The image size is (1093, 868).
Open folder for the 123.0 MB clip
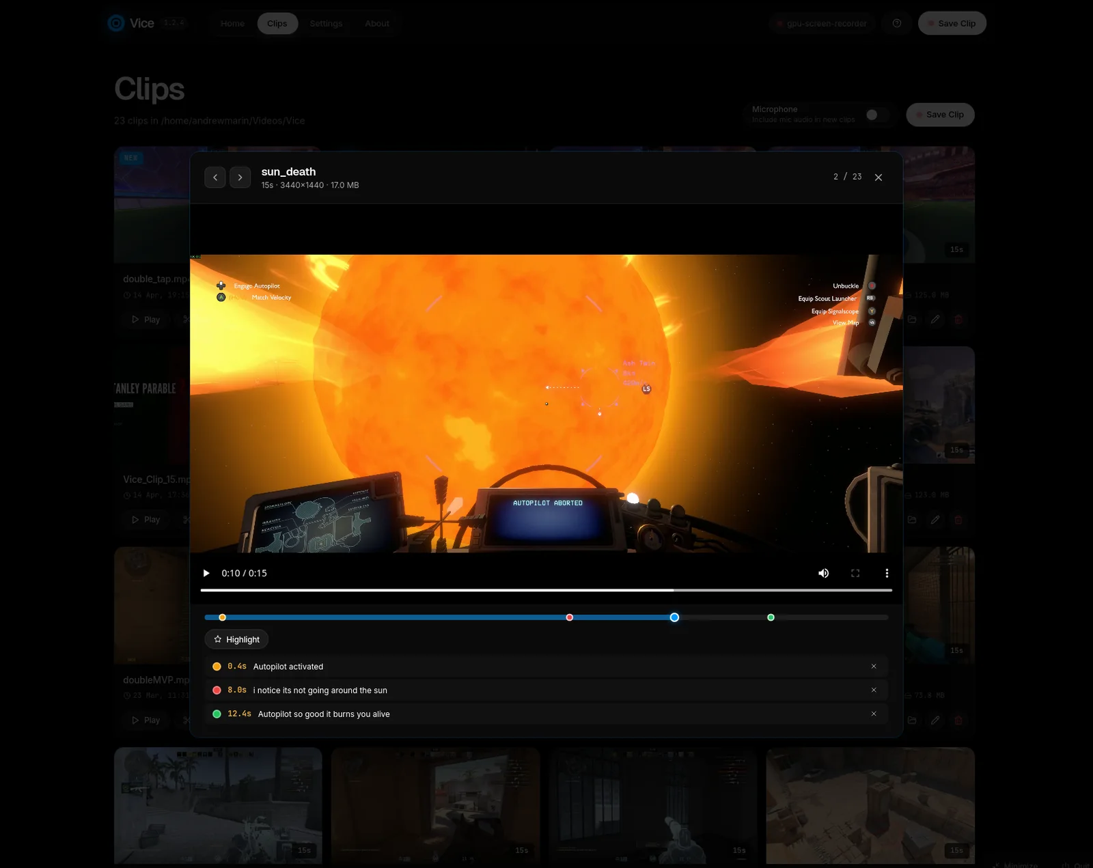[x=912, y=520]
